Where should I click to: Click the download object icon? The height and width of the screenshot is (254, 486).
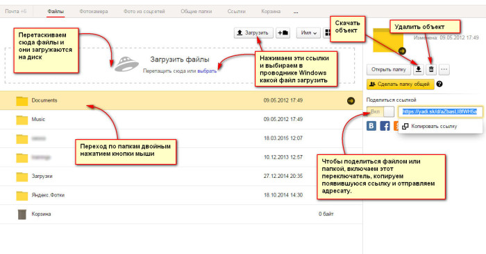(418, 69)
